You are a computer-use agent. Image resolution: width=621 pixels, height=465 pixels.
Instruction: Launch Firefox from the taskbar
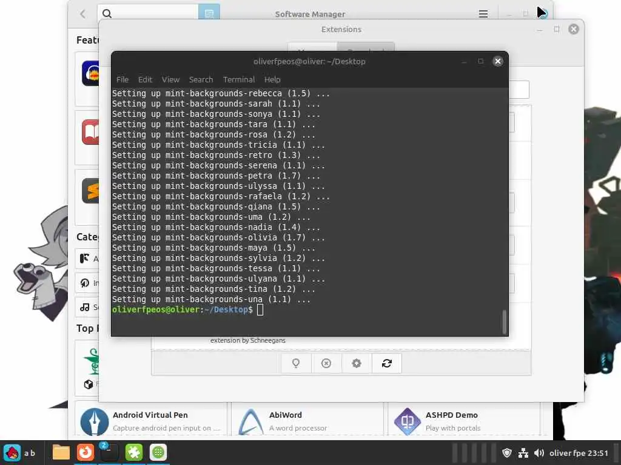(x=85, y=453)
